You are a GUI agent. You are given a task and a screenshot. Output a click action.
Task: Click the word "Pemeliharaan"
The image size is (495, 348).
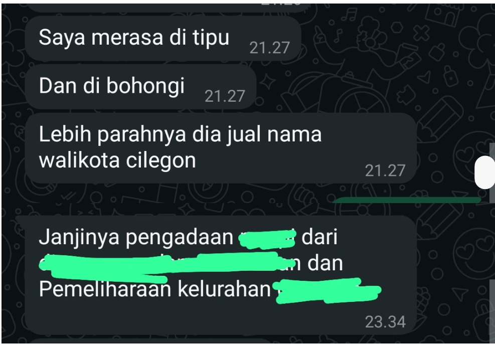[x=105, y=289]
